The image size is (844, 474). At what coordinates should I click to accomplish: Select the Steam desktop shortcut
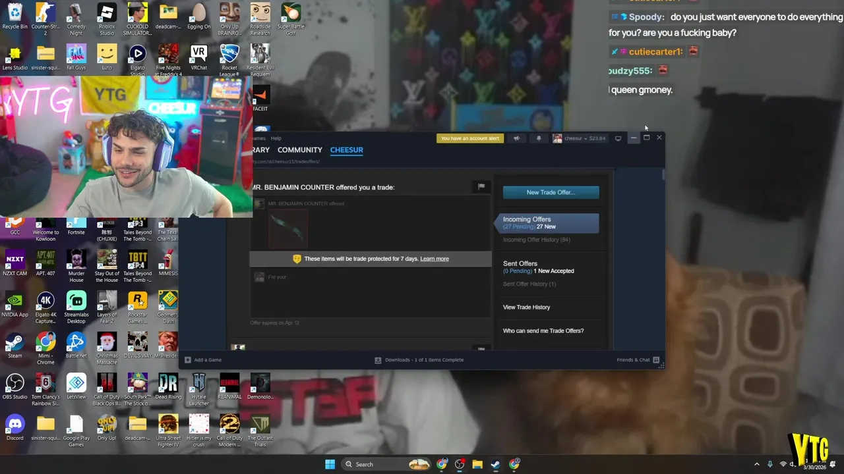pos(15,346)
